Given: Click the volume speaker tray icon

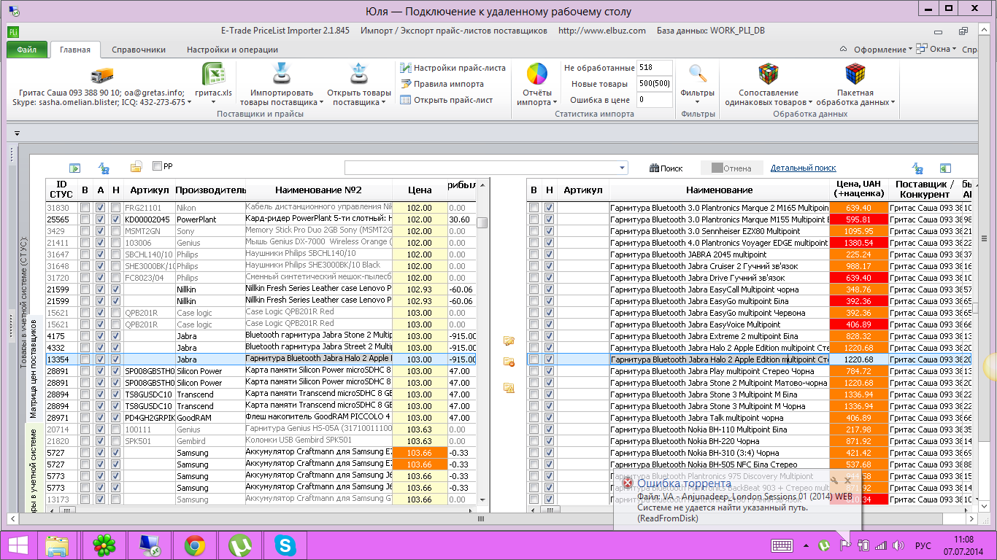Looking at the screenshot, I should pos(899,545).
